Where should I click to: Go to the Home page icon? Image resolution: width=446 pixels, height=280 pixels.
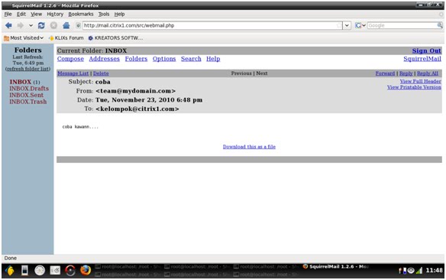click(66, 25)
